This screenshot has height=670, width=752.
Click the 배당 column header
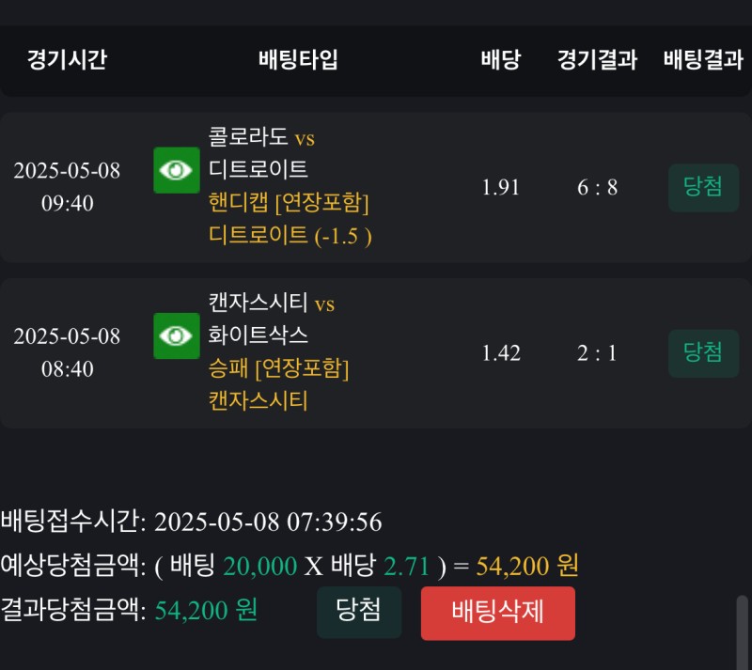click(500, 60)
